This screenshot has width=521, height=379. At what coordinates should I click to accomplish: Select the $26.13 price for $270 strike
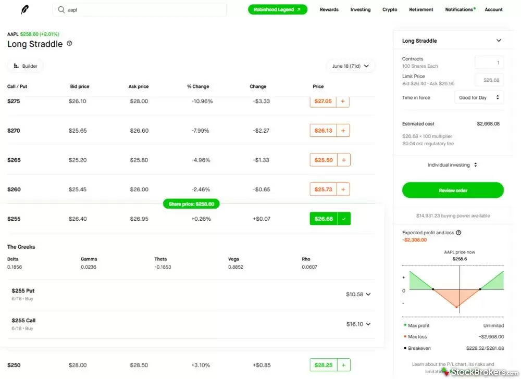324,131
